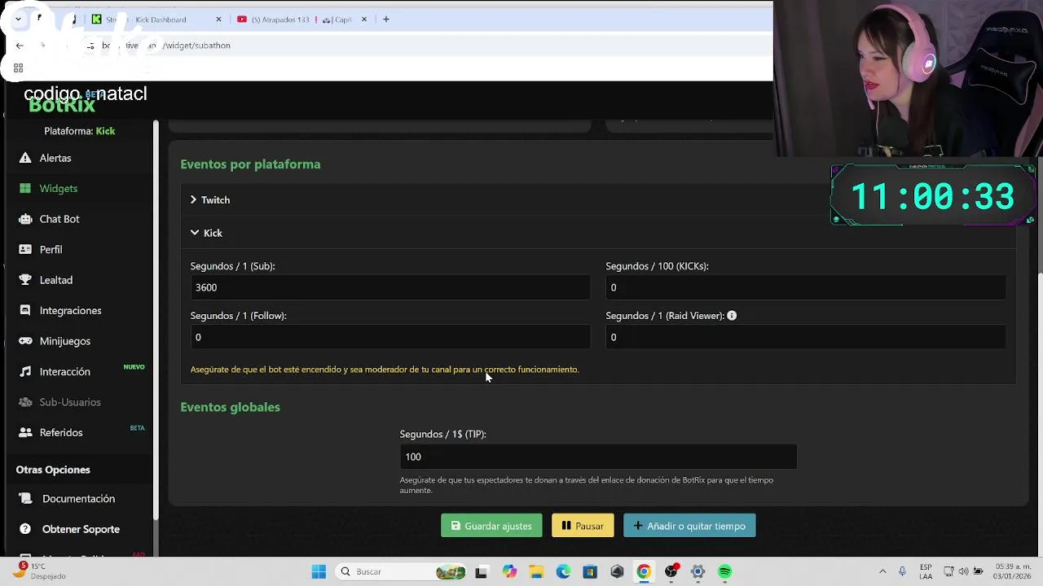This screenshot has width=1043, height=586.
Task: Click the Interacción icon in sidebar
Action: click(x=25, y=372)
